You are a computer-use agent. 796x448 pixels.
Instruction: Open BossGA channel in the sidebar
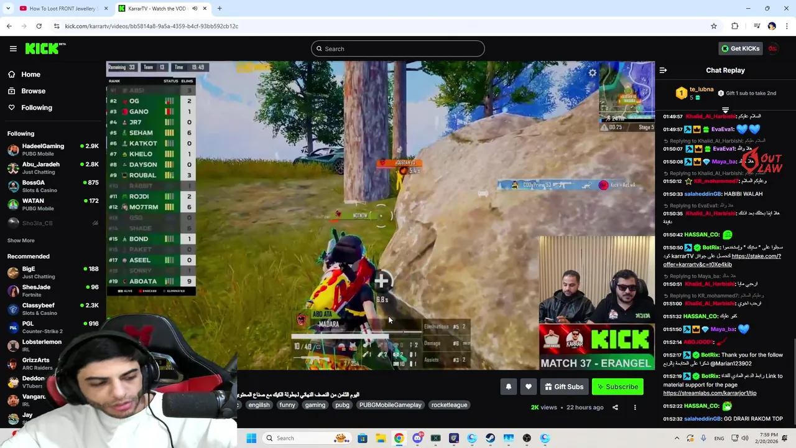click(52, 186)
